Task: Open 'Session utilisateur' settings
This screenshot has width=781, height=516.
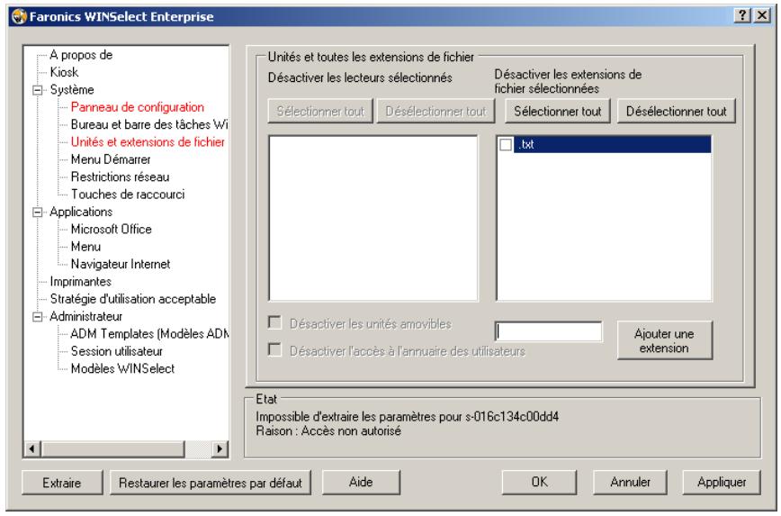Action: [x=117, y=351]
